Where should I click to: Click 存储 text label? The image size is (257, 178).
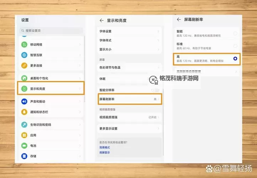click(x=33, y=156)
